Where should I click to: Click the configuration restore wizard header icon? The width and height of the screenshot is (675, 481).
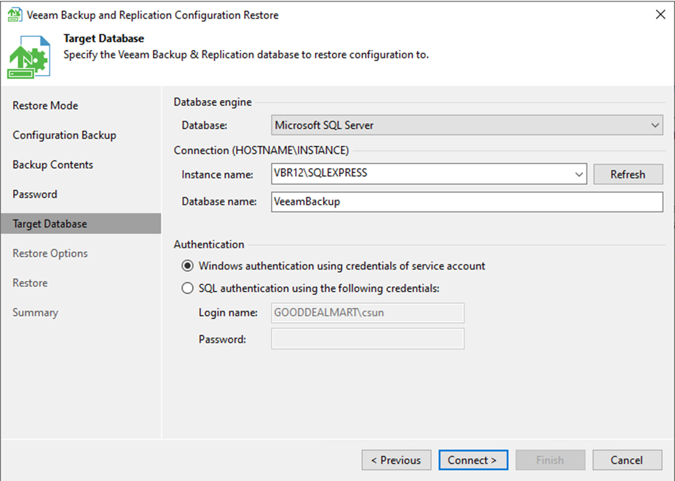pos(29,57)
